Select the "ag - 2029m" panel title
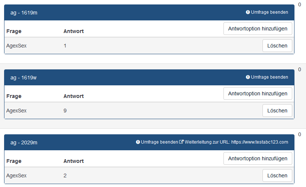Viewport: 306px width, 187px height. pos(24,142)
